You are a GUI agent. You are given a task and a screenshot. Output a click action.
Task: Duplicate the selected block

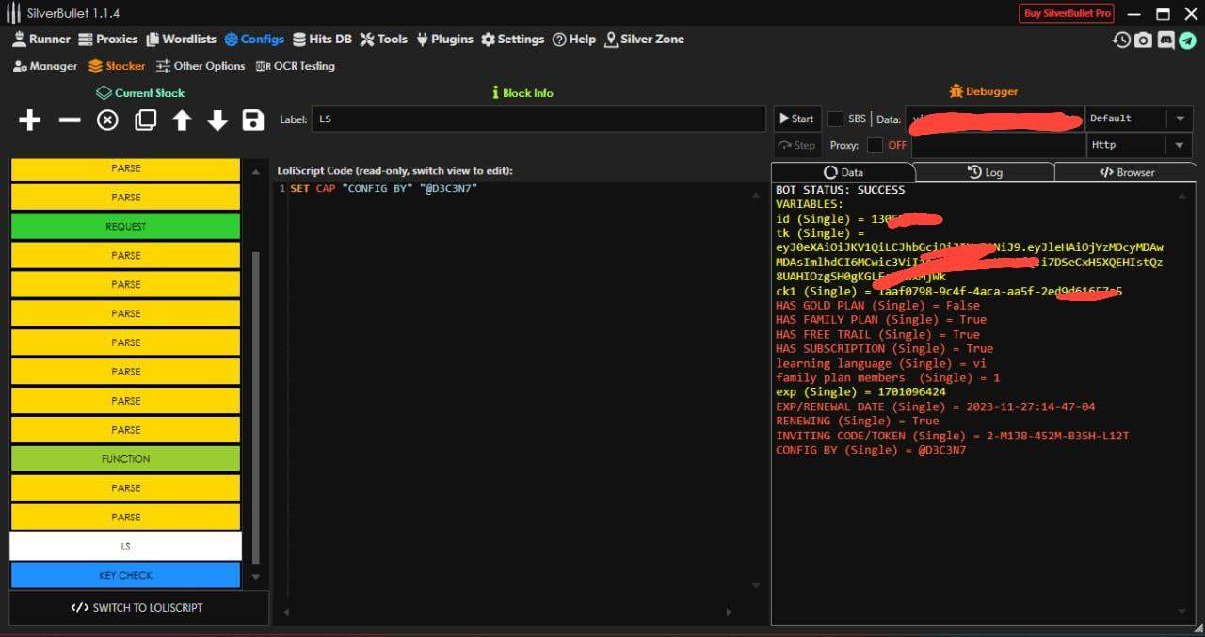click(145, 119)
